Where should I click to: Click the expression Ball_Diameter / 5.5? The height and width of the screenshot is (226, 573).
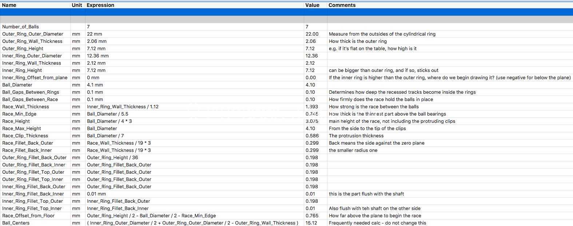107,114
